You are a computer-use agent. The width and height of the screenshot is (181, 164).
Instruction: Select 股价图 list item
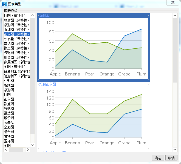tap(17, 118)
